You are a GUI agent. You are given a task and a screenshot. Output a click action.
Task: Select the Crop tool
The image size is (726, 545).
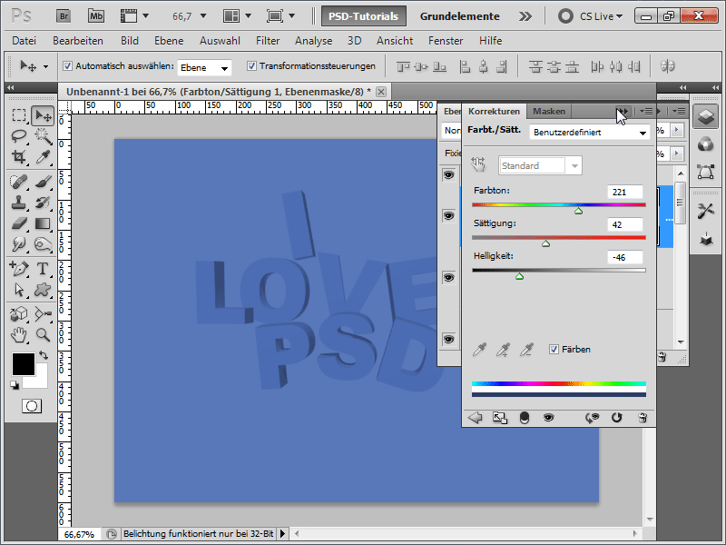(x=19, y=156)
